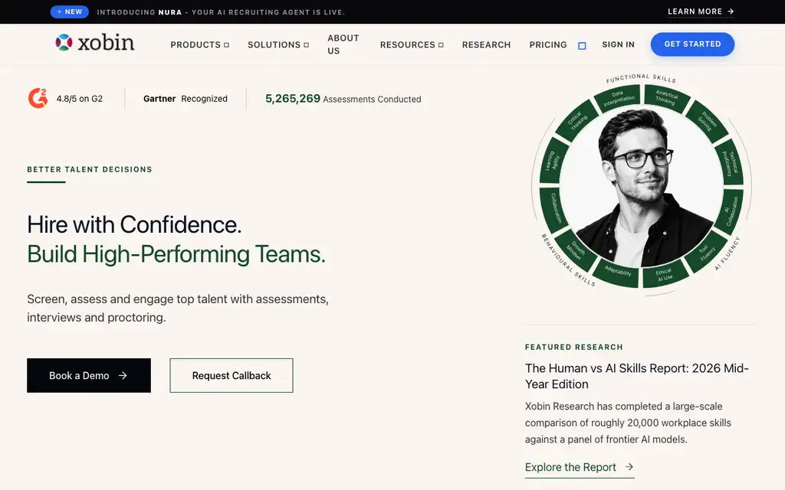Click the arrow beside Explore the Report

pyautogui.click(x=629, y=466)
